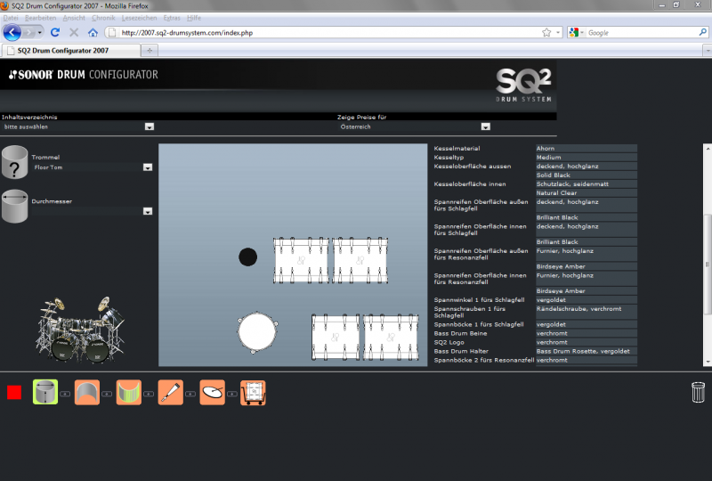Open the Extras menu
This screenshot has width=712, height=481.
pos(172,18)
